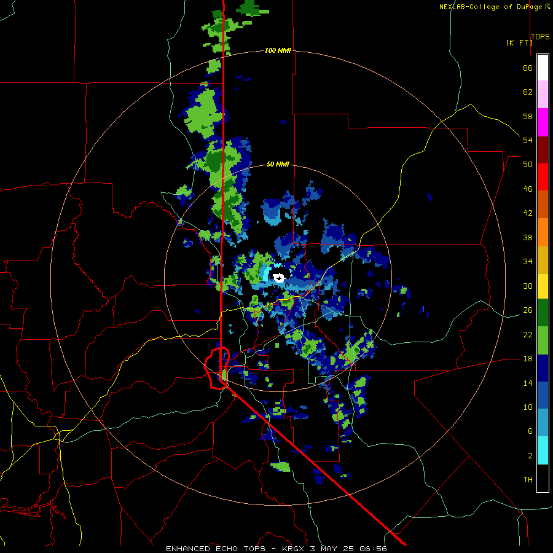The width and height of the screenshot is (553, 553).
Task: Click the '6' legend value
Action: (530, 431)
